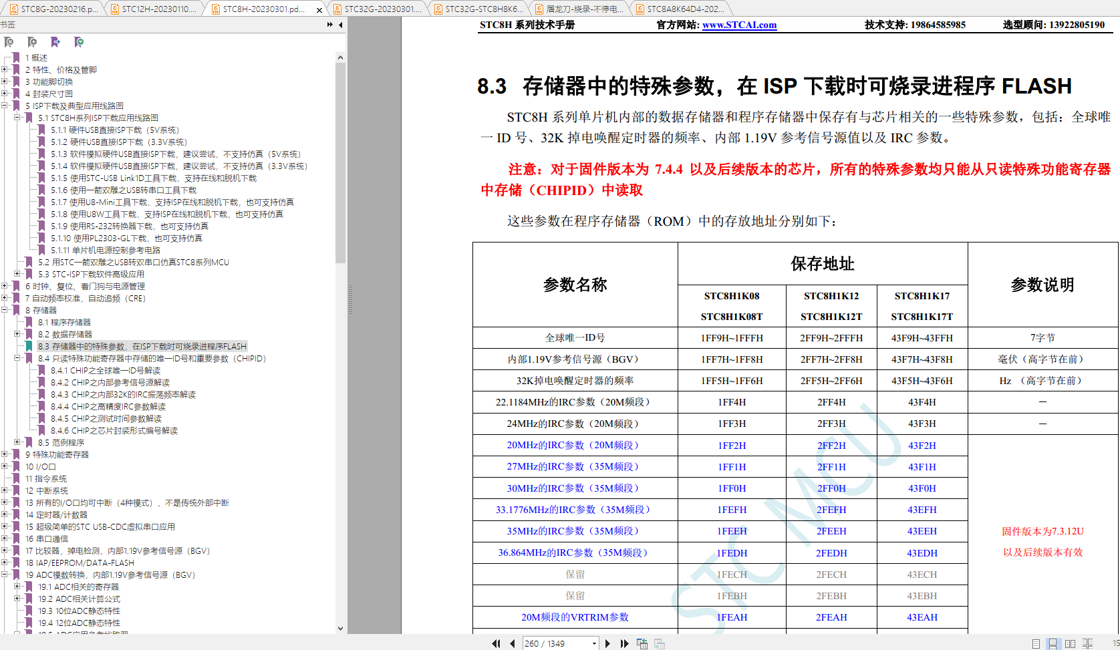The image size is (1120, 650).
Task: Open the page number dropdown
Action: pyautogui.click(x=594, y=643)
